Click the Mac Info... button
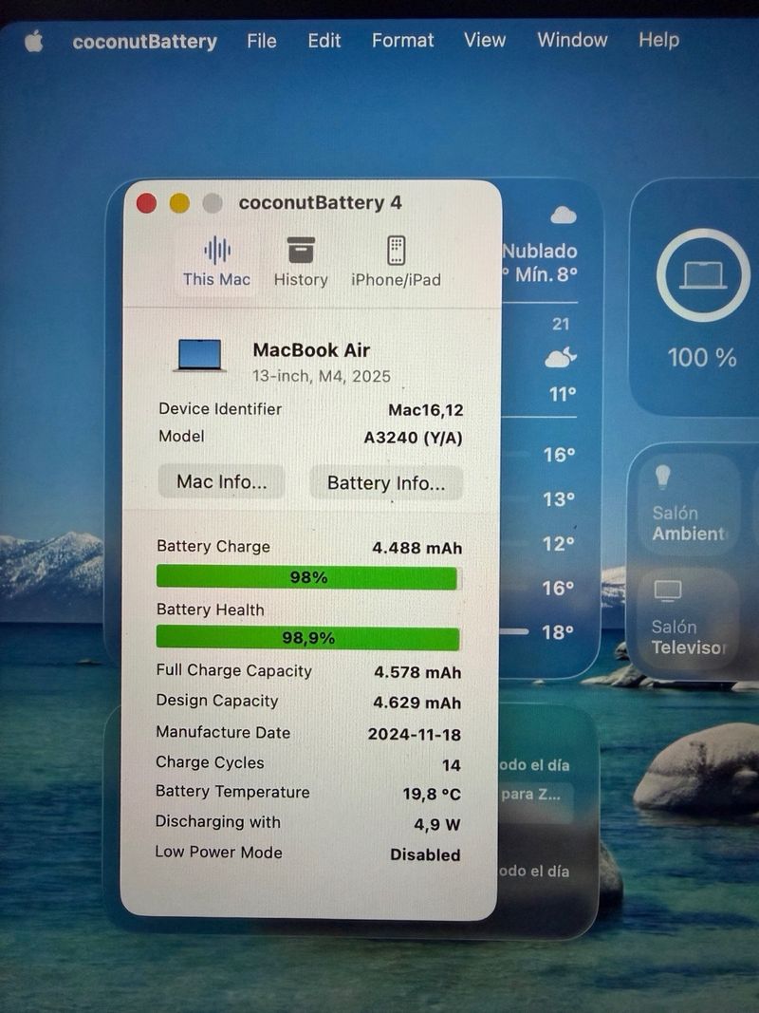Viewport: 759px width, 1013px height. [x=221, y=481]
